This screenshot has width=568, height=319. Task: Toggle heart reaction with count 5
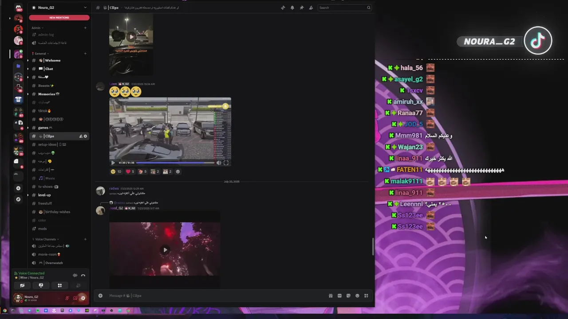pos(130,171)
